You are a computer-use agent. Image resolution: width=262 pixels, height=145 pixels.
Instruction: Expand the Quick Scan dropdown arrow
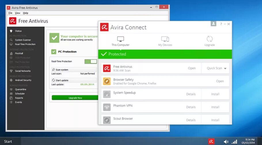[225, 69]
